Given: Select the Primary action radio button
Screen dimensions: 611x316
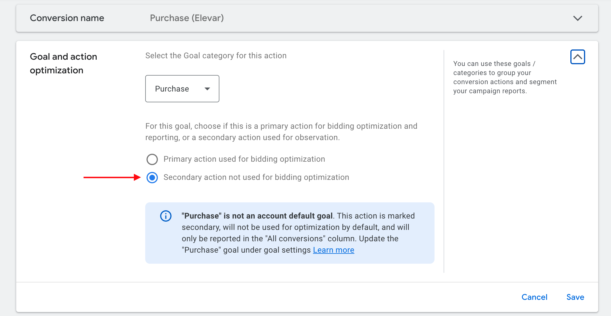Looking at the screenshot, I should (x=152, y=159).
